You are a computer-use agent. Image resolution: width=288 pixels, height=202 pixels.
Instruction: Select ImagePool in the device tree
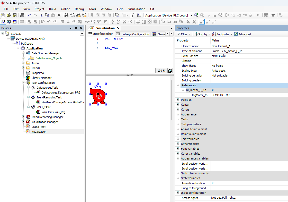tap(38, 73)
